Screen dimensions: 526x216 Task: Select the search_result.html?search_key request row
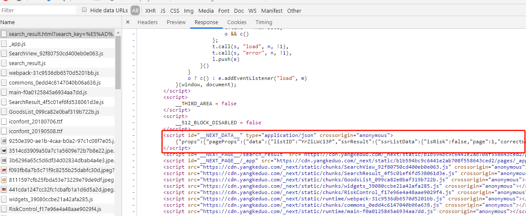click(x=57, y=34)
